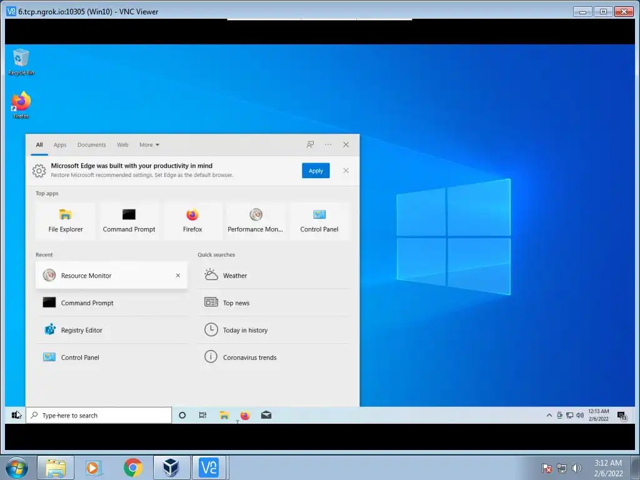Search Weather quick search
This screenshot has height=480, width=640.
274,276
